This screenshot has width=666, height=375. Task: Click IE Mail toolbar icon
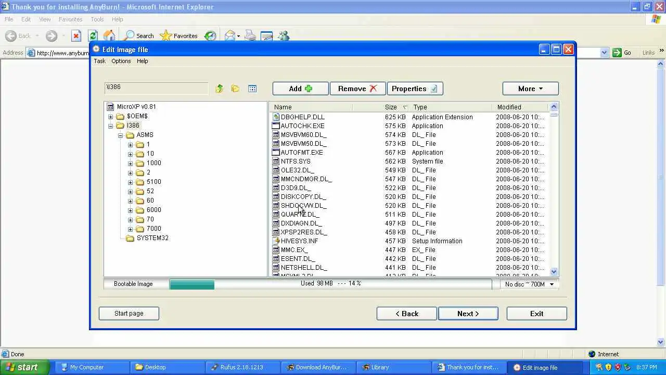pyautogui.click(x=230, y=35)
